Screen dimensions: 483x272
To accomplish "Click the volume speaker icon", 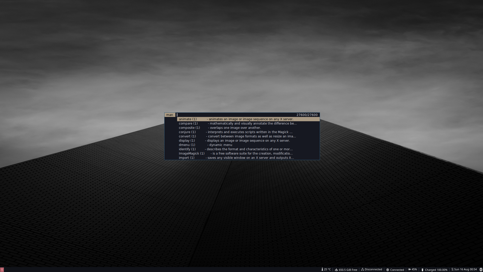I will click(x=409, y=269).
